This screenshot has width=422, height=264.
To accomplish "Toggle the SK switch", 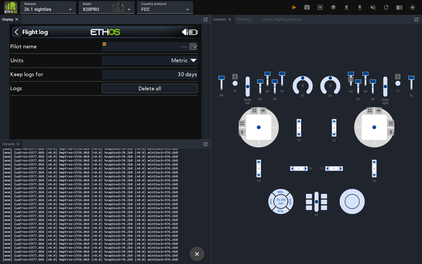I will click(x=222, y=83).
